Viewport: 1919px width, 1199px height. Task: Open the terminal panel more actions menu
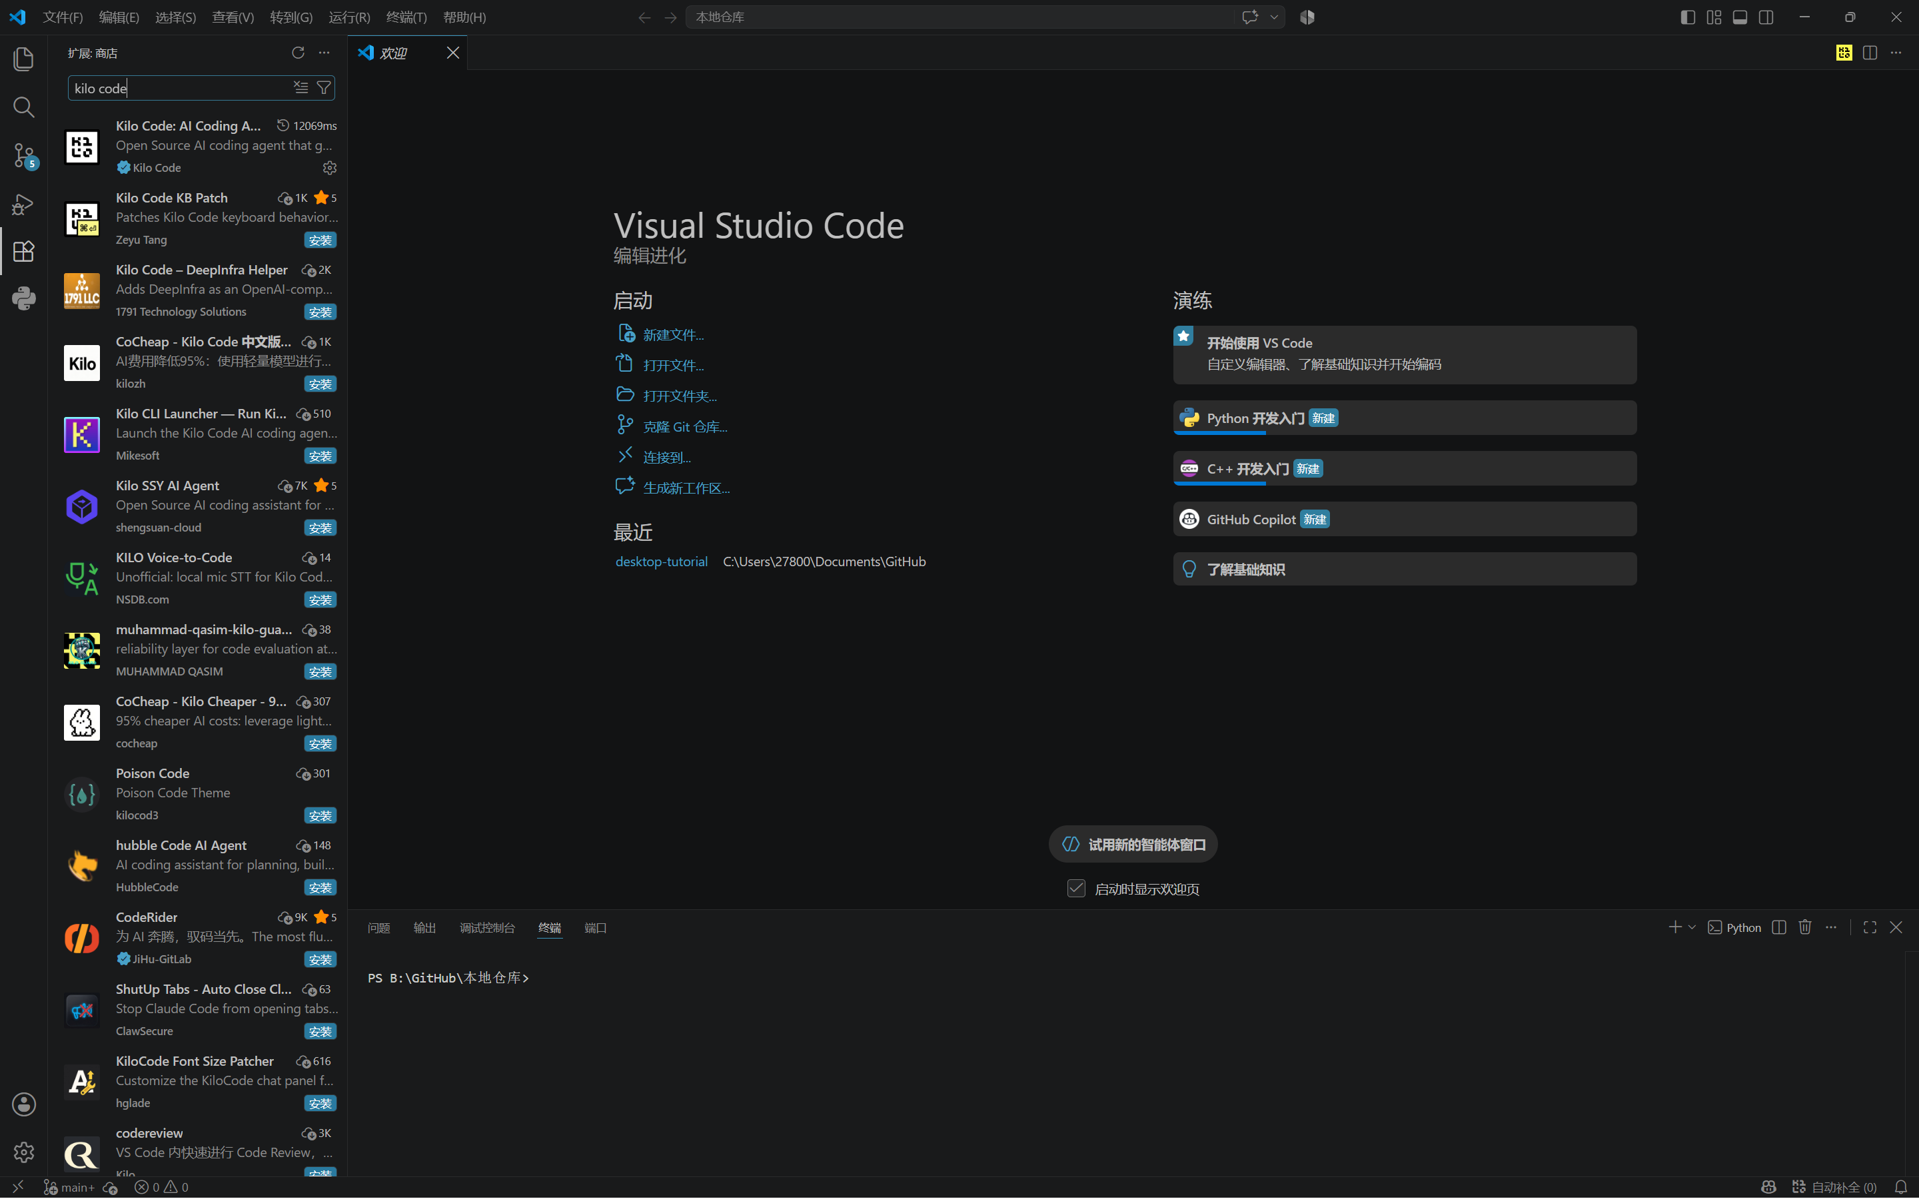[x=1831, y=927]
